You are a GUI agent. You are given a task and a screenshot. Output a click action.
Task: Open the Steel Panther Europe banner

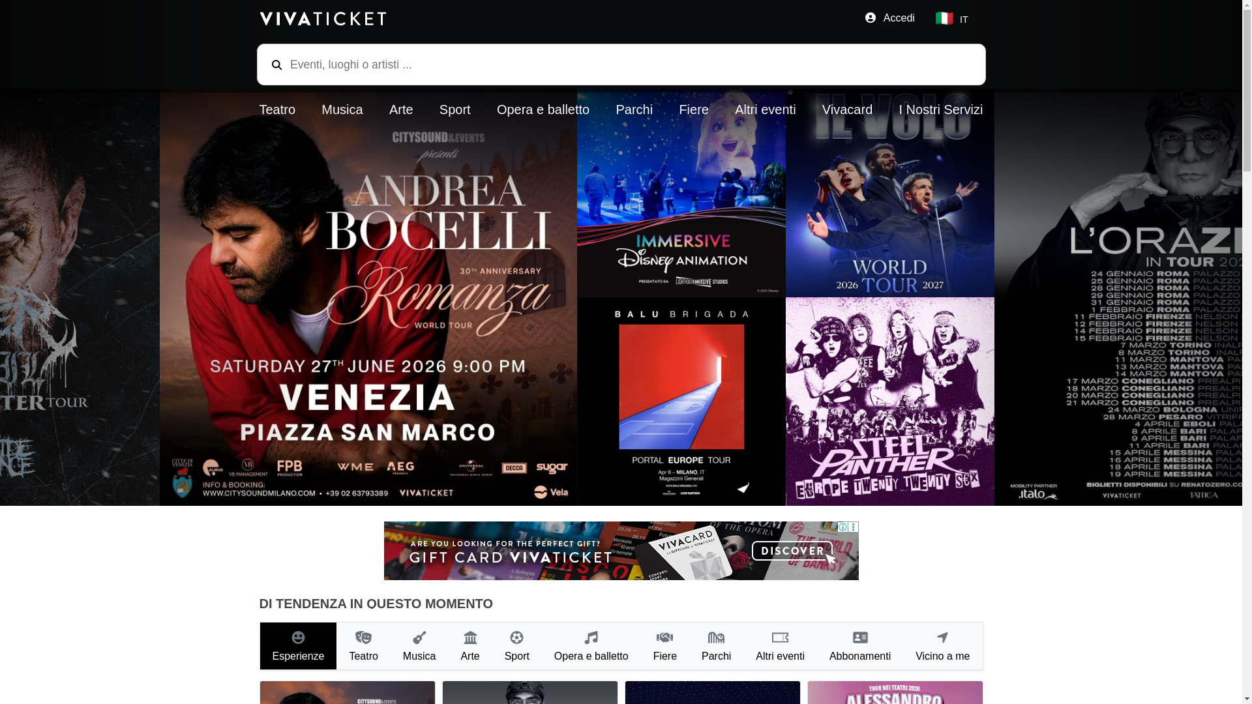click(890, 402)
